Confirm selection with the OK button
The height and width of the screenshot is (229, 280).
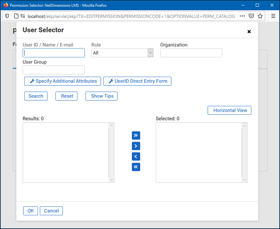click(x=31, y=211)
